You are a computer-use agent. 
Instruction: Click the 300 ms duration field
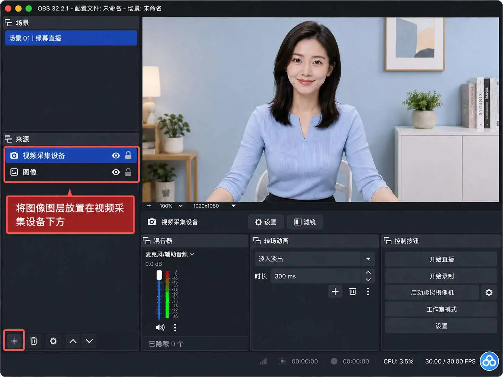315,276
